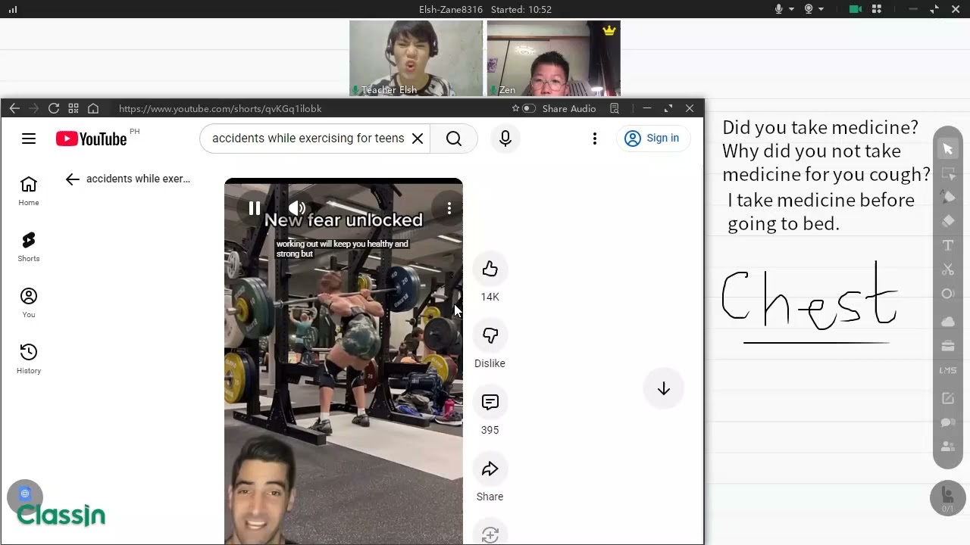Open YouTube Home in sidebar

[29, 190]
